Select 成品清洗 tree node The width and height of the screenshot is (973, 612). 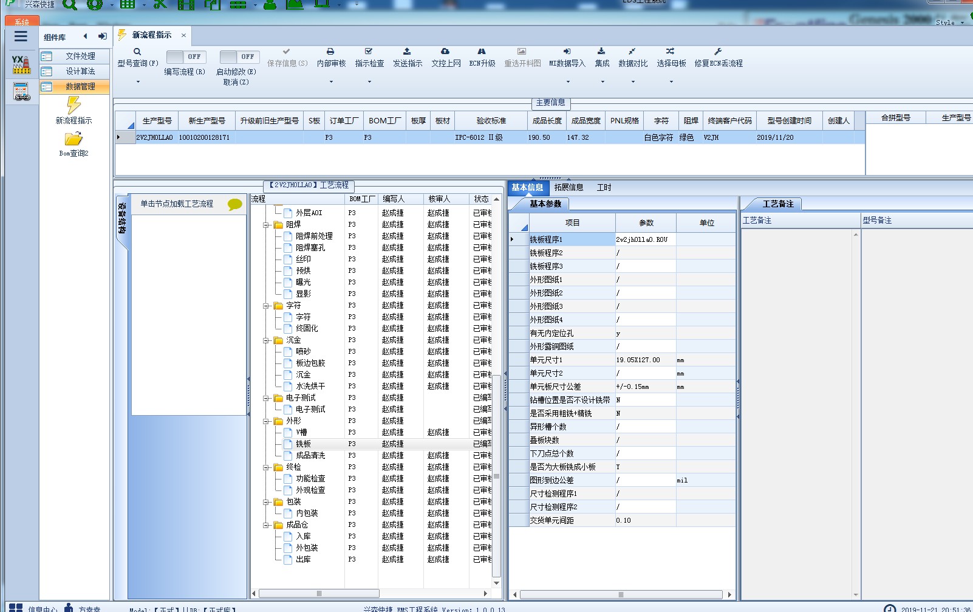click(x=310, y=455)
